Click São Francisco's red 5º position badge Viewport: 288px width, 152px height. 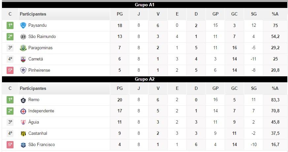[10, 145]
